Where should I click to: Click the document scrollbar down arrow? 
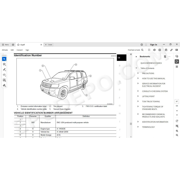131,137
